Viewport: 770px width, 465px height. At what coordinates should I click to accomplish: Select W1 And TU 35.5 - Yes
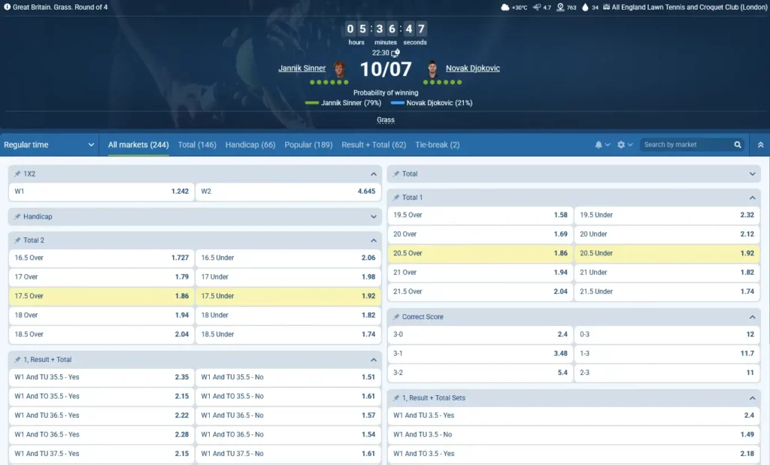[102, 376]
